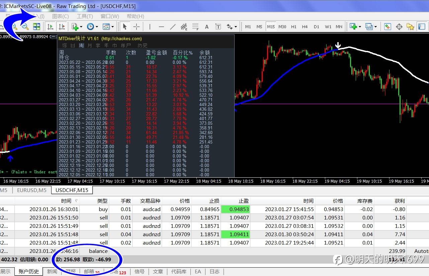Image resolution: width=429 pixels, height=276 pixels.
Task: Open the 文章 terminal tab
Action: point(158,271)
